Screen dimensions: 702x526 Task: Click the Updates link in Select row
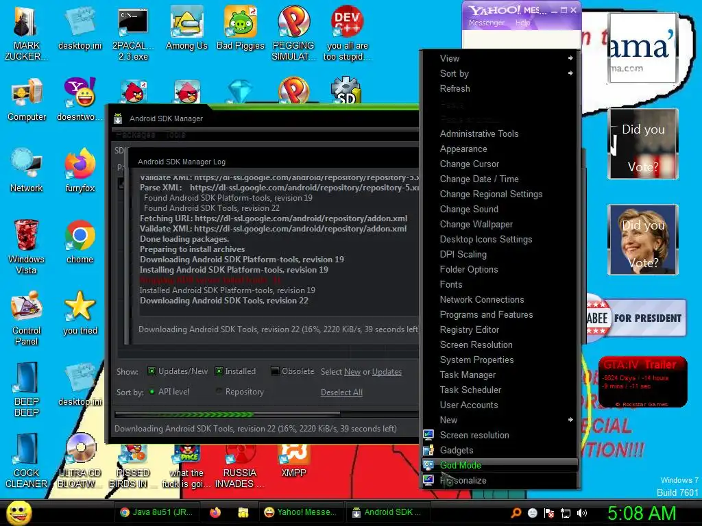pos(387,372)
